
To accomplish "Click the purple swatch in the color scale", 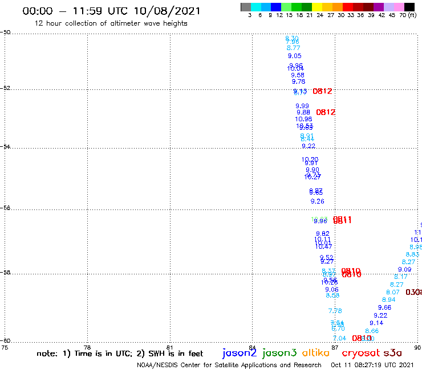I will click(x=378, y=7).
